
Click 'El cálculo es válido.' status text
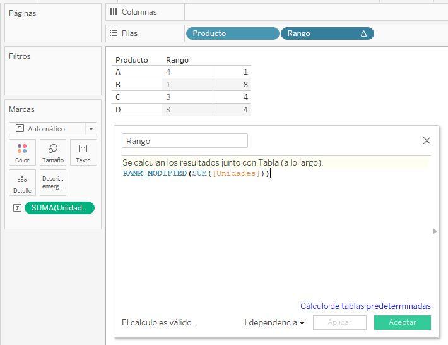[x=158, y=322]
